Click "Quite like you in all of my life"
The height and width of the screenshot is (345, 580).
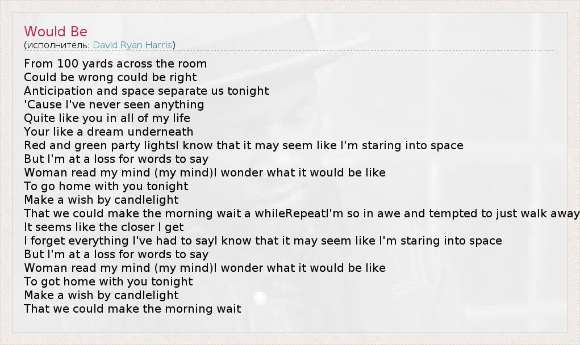(x=107, y=118)
